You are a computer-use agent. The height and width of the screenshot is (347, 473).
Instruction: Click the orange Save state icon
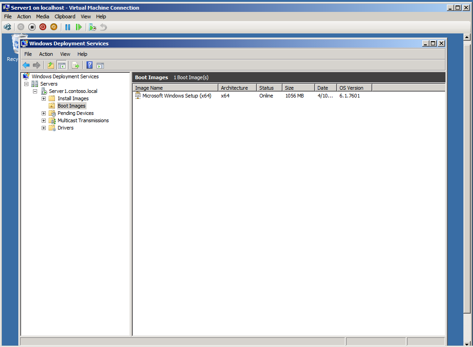pyautogui.click(x=54, y=27)
